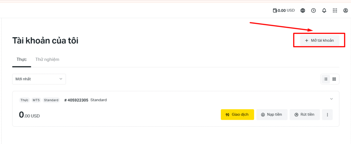Click the "Mở tài khoản" button

(319, 40)
